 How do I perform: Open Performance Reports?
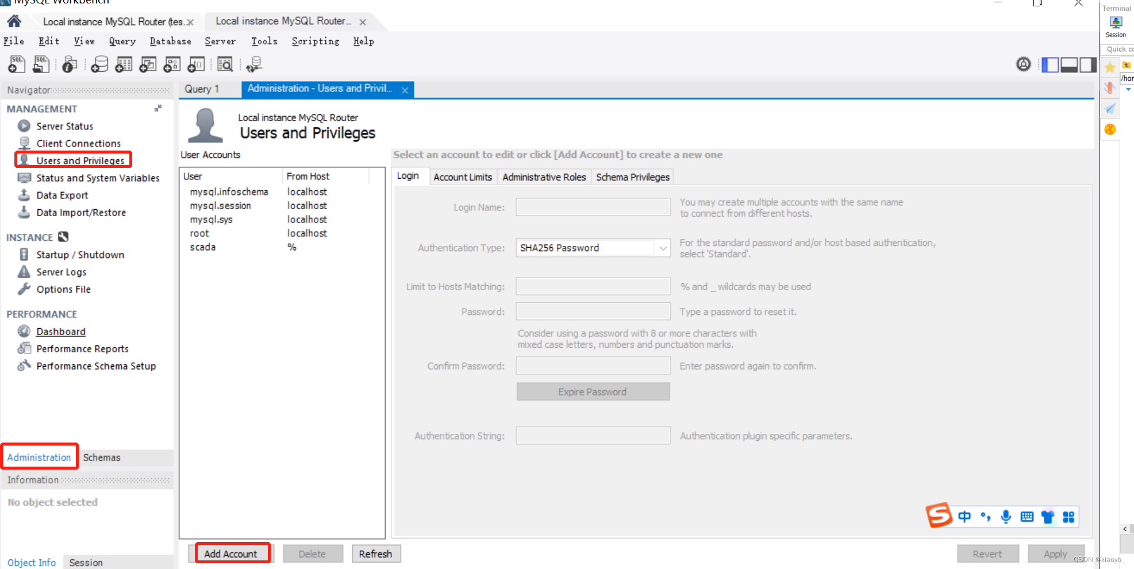pos(82,348)
